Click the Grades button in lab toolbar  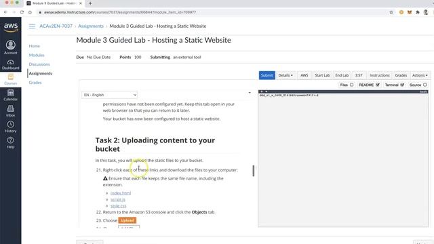point(401,75)
